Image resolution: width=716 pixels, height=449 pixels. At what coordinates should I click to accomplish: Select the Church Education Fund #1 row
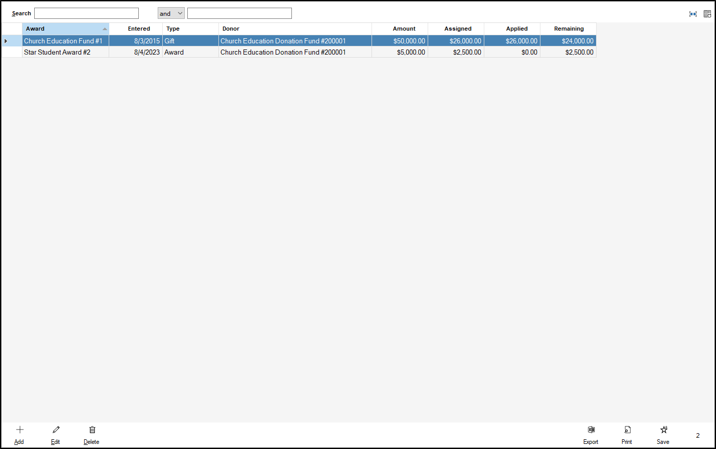(63, 41)
